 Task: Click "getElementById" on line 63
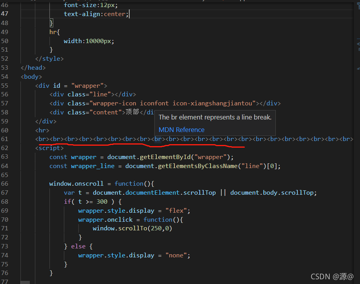click(x=165, y=157)
